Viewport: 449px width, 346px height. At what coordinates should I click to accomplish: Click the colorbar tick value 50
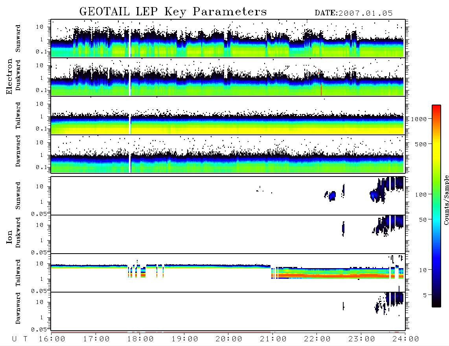pyautogui.click(x=423, y=220)
